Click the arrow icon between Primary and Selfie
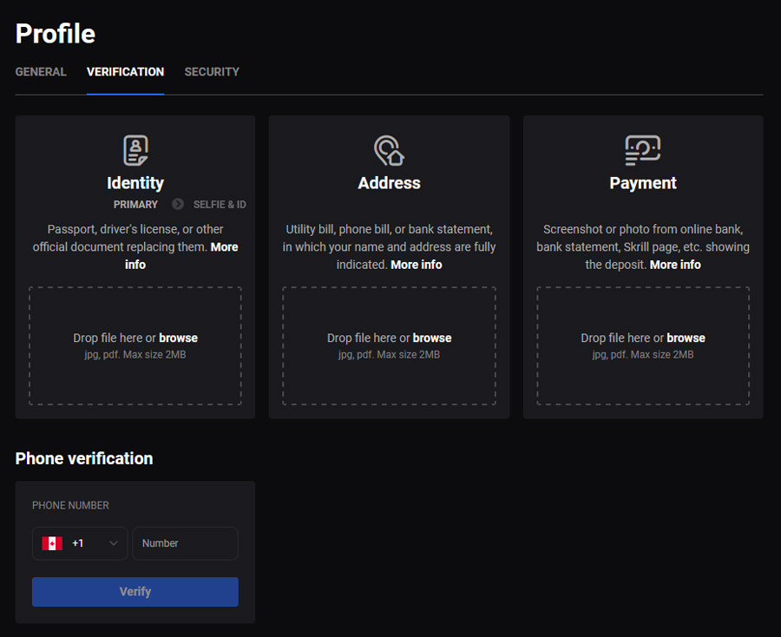This screenshot has width=781, height=637. (178, 205)
